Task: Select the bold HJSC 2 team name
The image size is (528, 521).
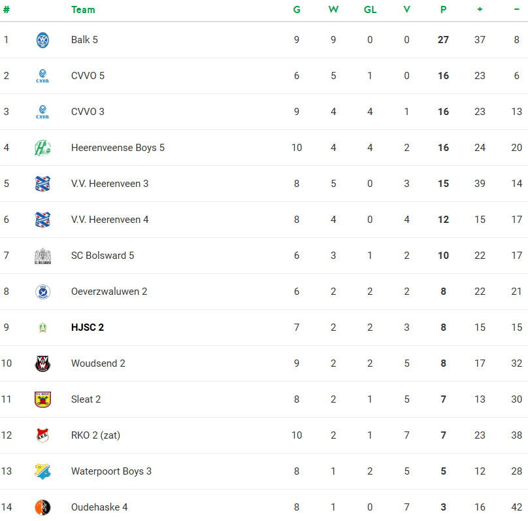Action: coord(88,328)
